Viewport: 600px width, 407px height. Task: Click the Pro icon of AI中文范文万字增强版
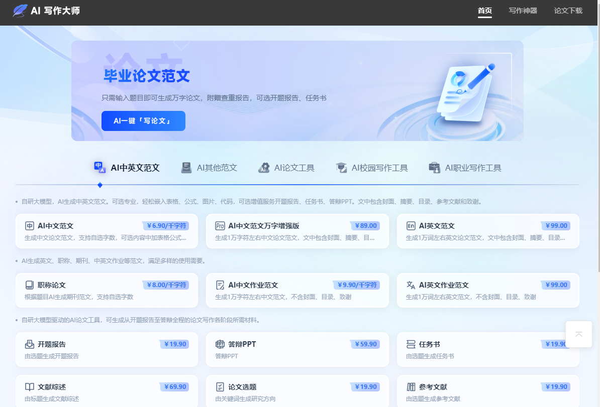pyautogui.click(x=220, y=226)
